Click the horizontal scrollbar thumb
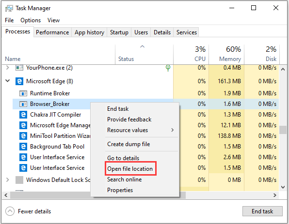The height and width of the screenshot is (224, 289). (98, 195)
